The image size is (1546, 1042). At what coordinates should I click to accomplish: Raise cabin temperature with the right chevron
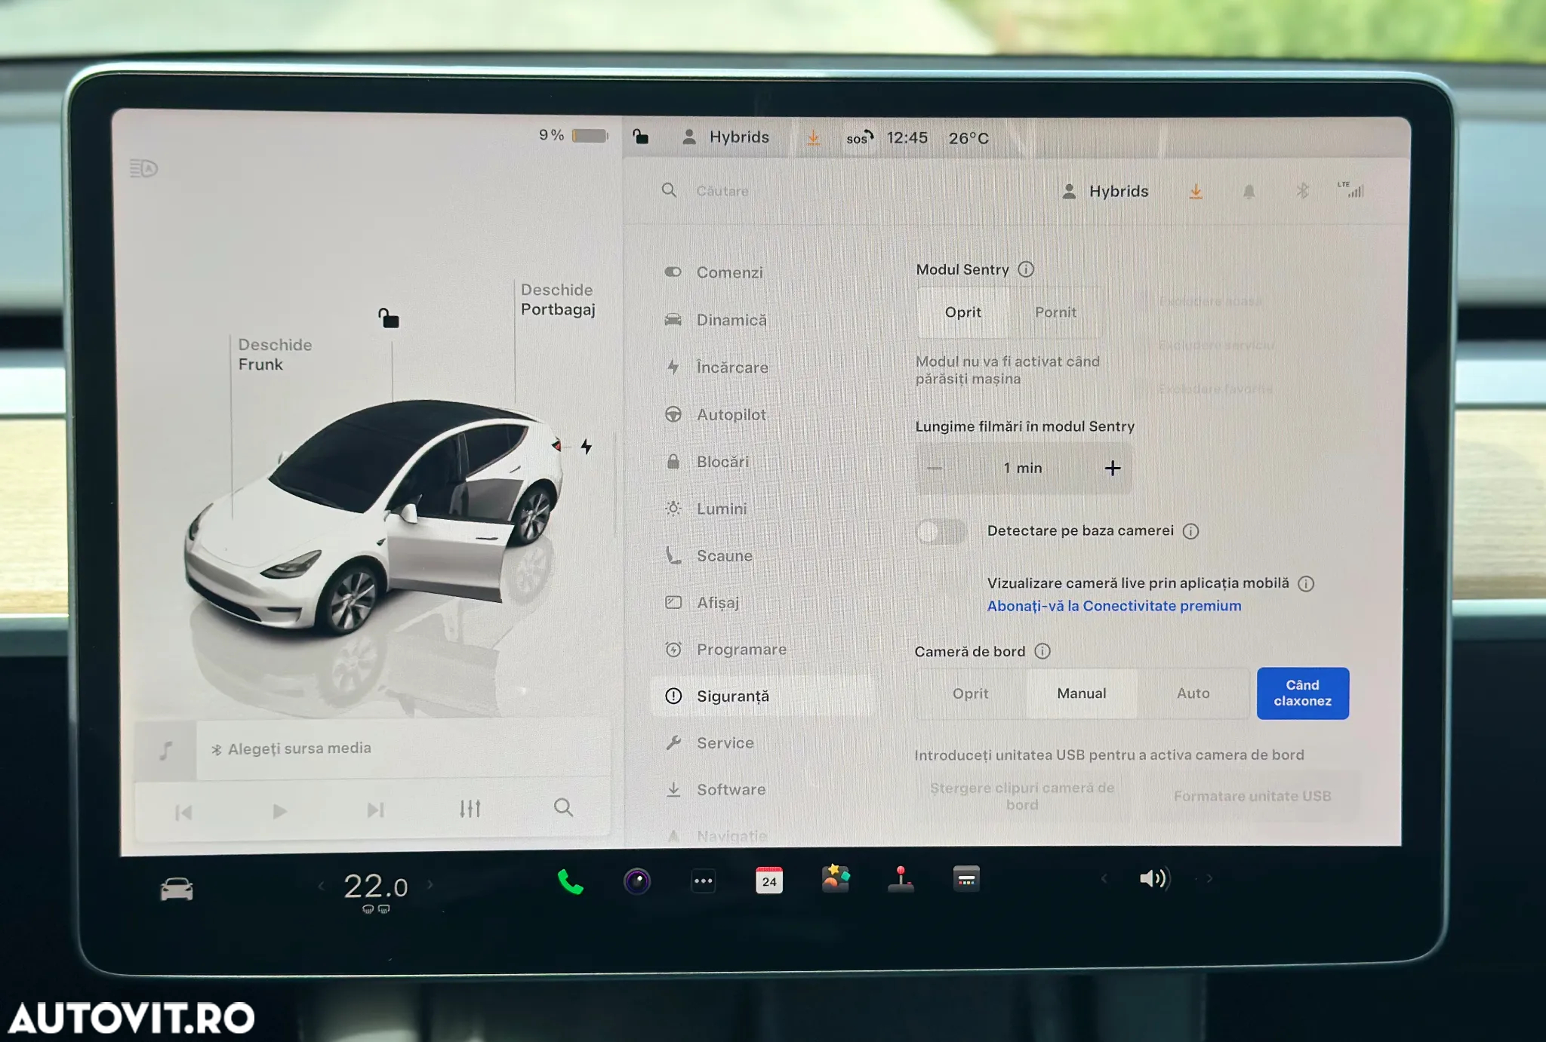pos(430,884)
